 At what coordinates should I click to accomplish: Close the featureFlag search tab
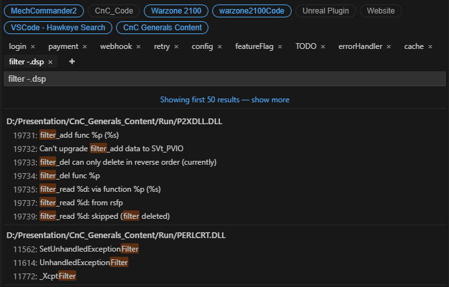pos(280,46)
